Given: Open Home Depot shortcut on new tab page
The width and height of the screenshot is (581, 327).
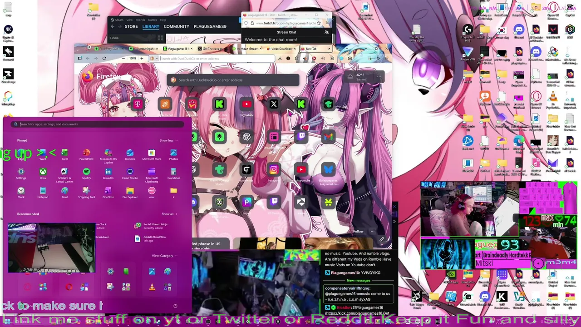Looking at the screenshot, I should [165, 104].
